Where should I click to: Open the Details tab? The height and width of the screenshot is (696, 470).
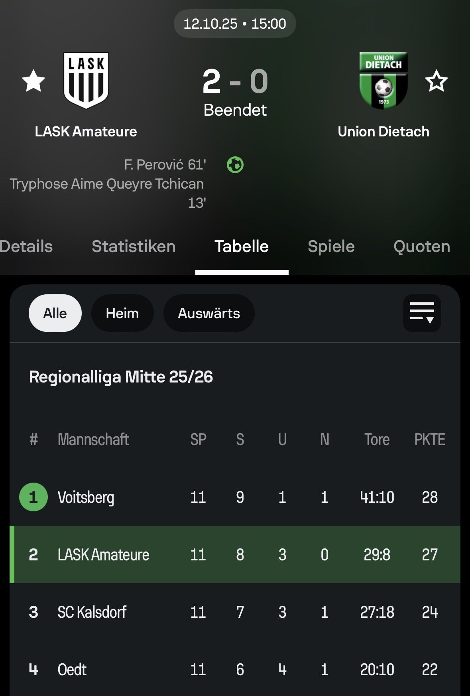(x=26, y=246)
